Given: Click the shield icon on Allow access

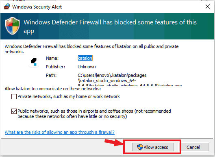Looking at the screenshot, I should click(140, 147).
